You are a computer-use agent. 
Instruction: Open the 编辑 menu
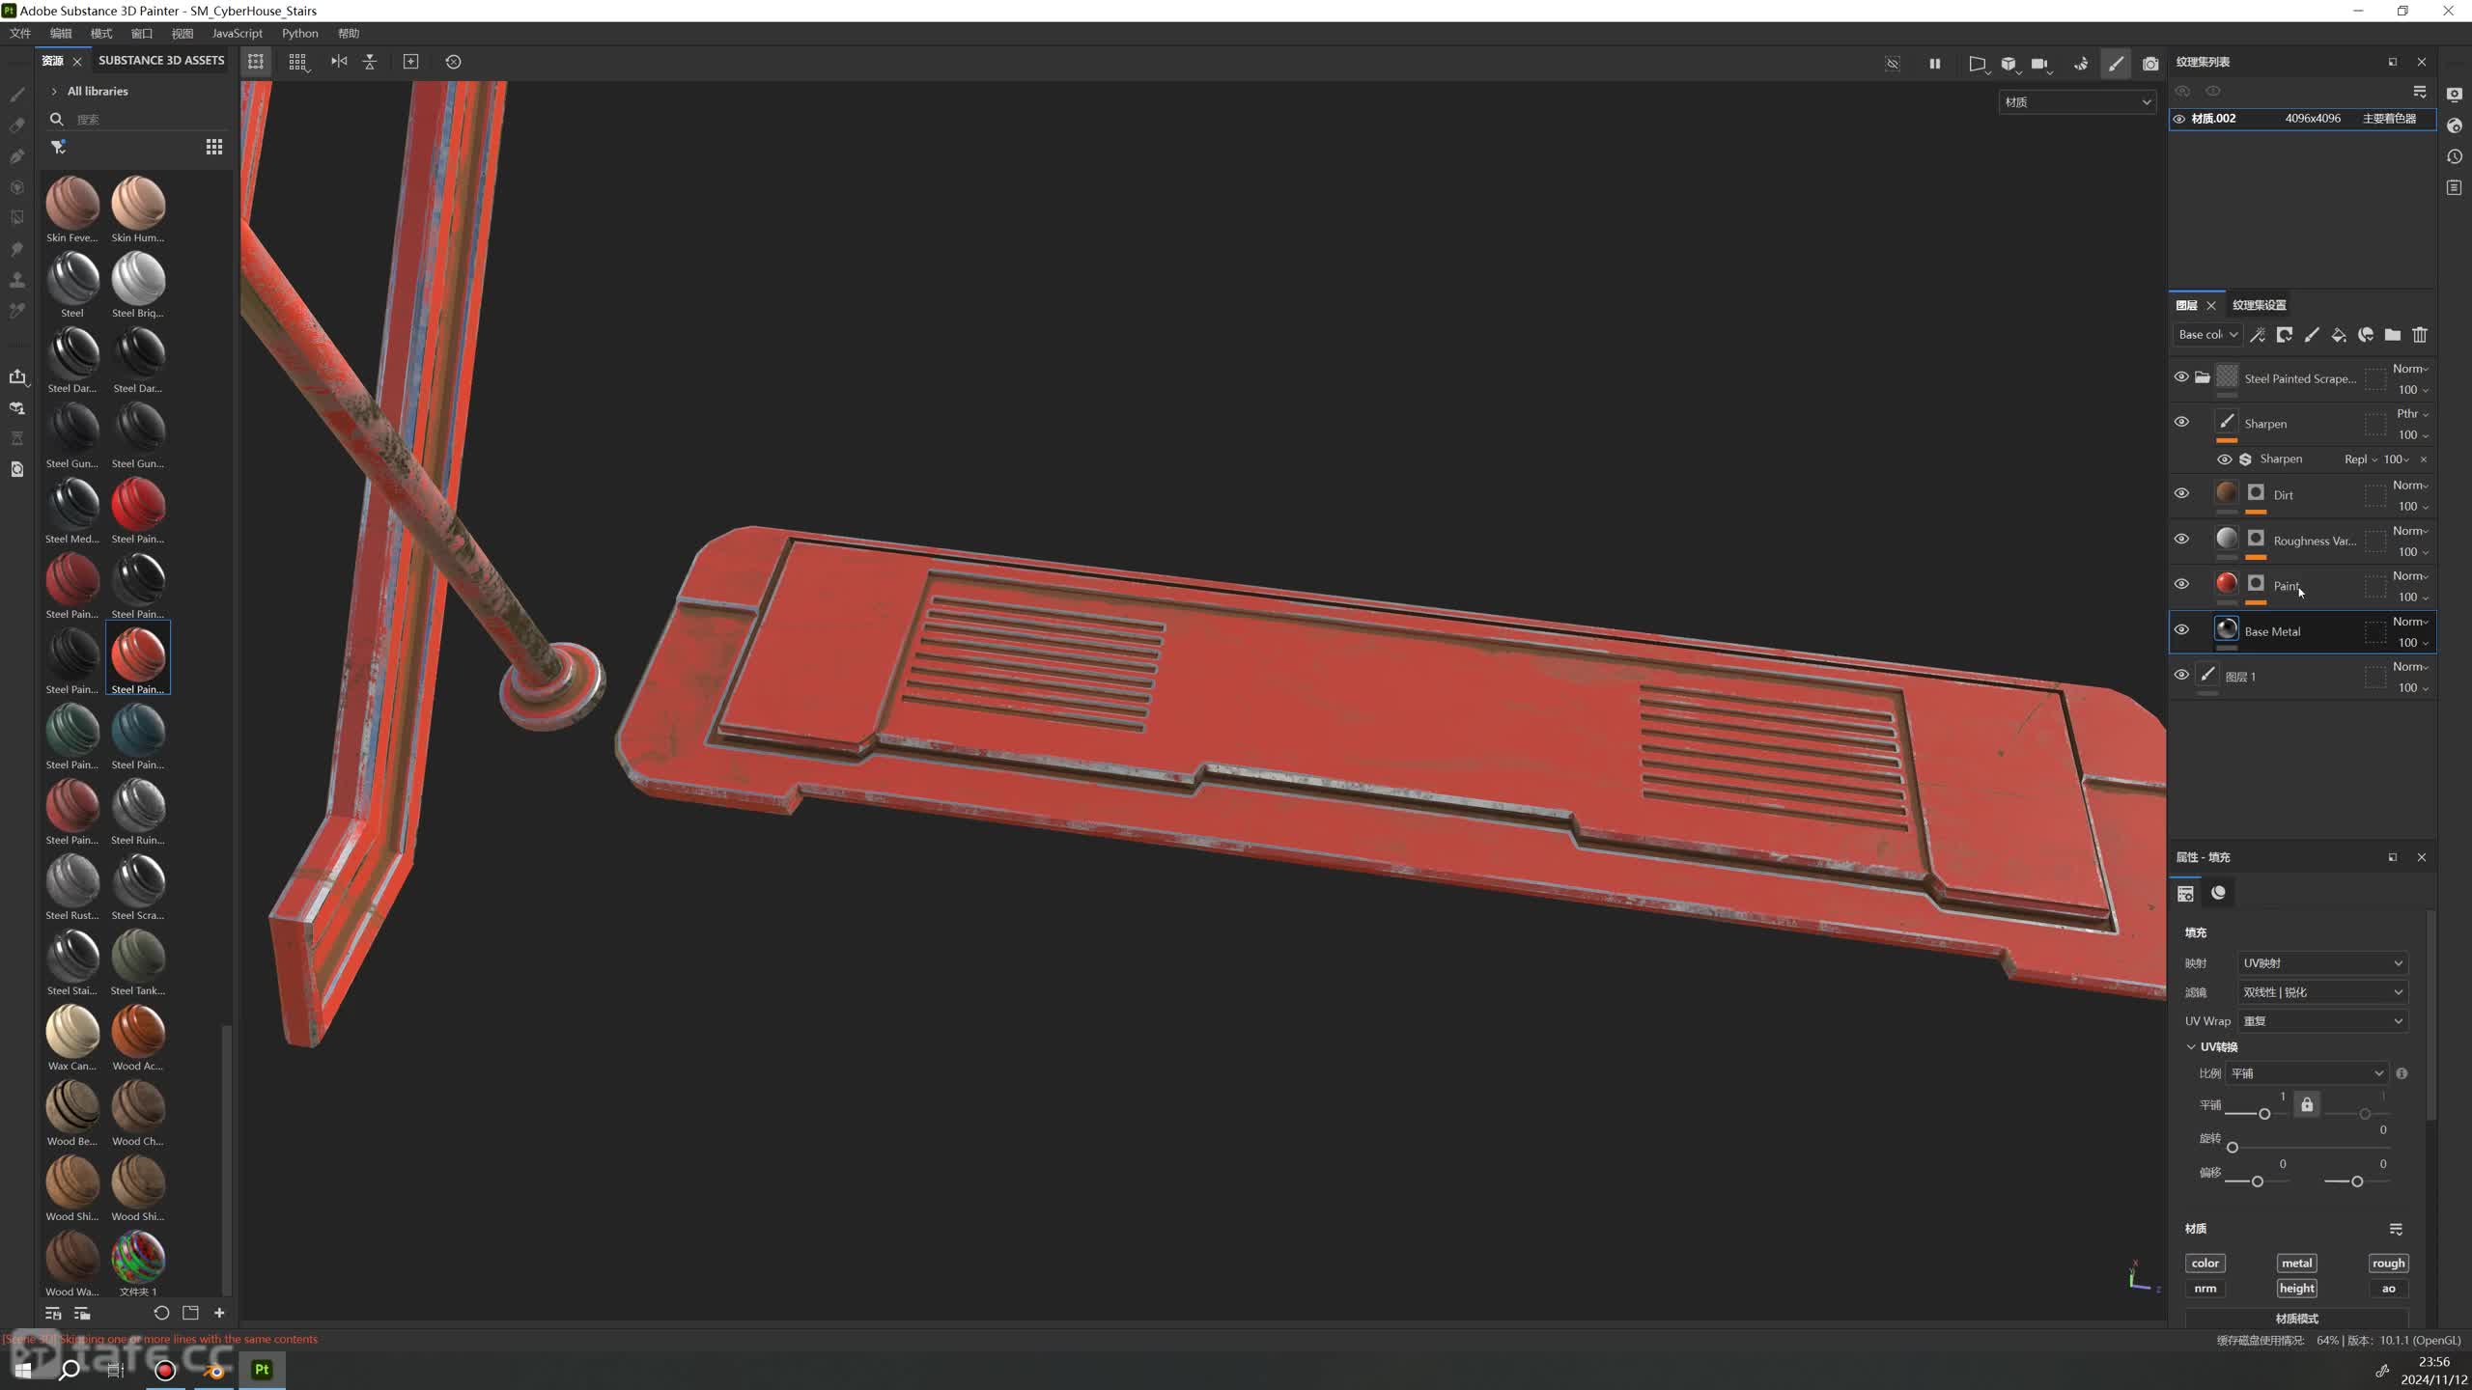click(61, 34)
